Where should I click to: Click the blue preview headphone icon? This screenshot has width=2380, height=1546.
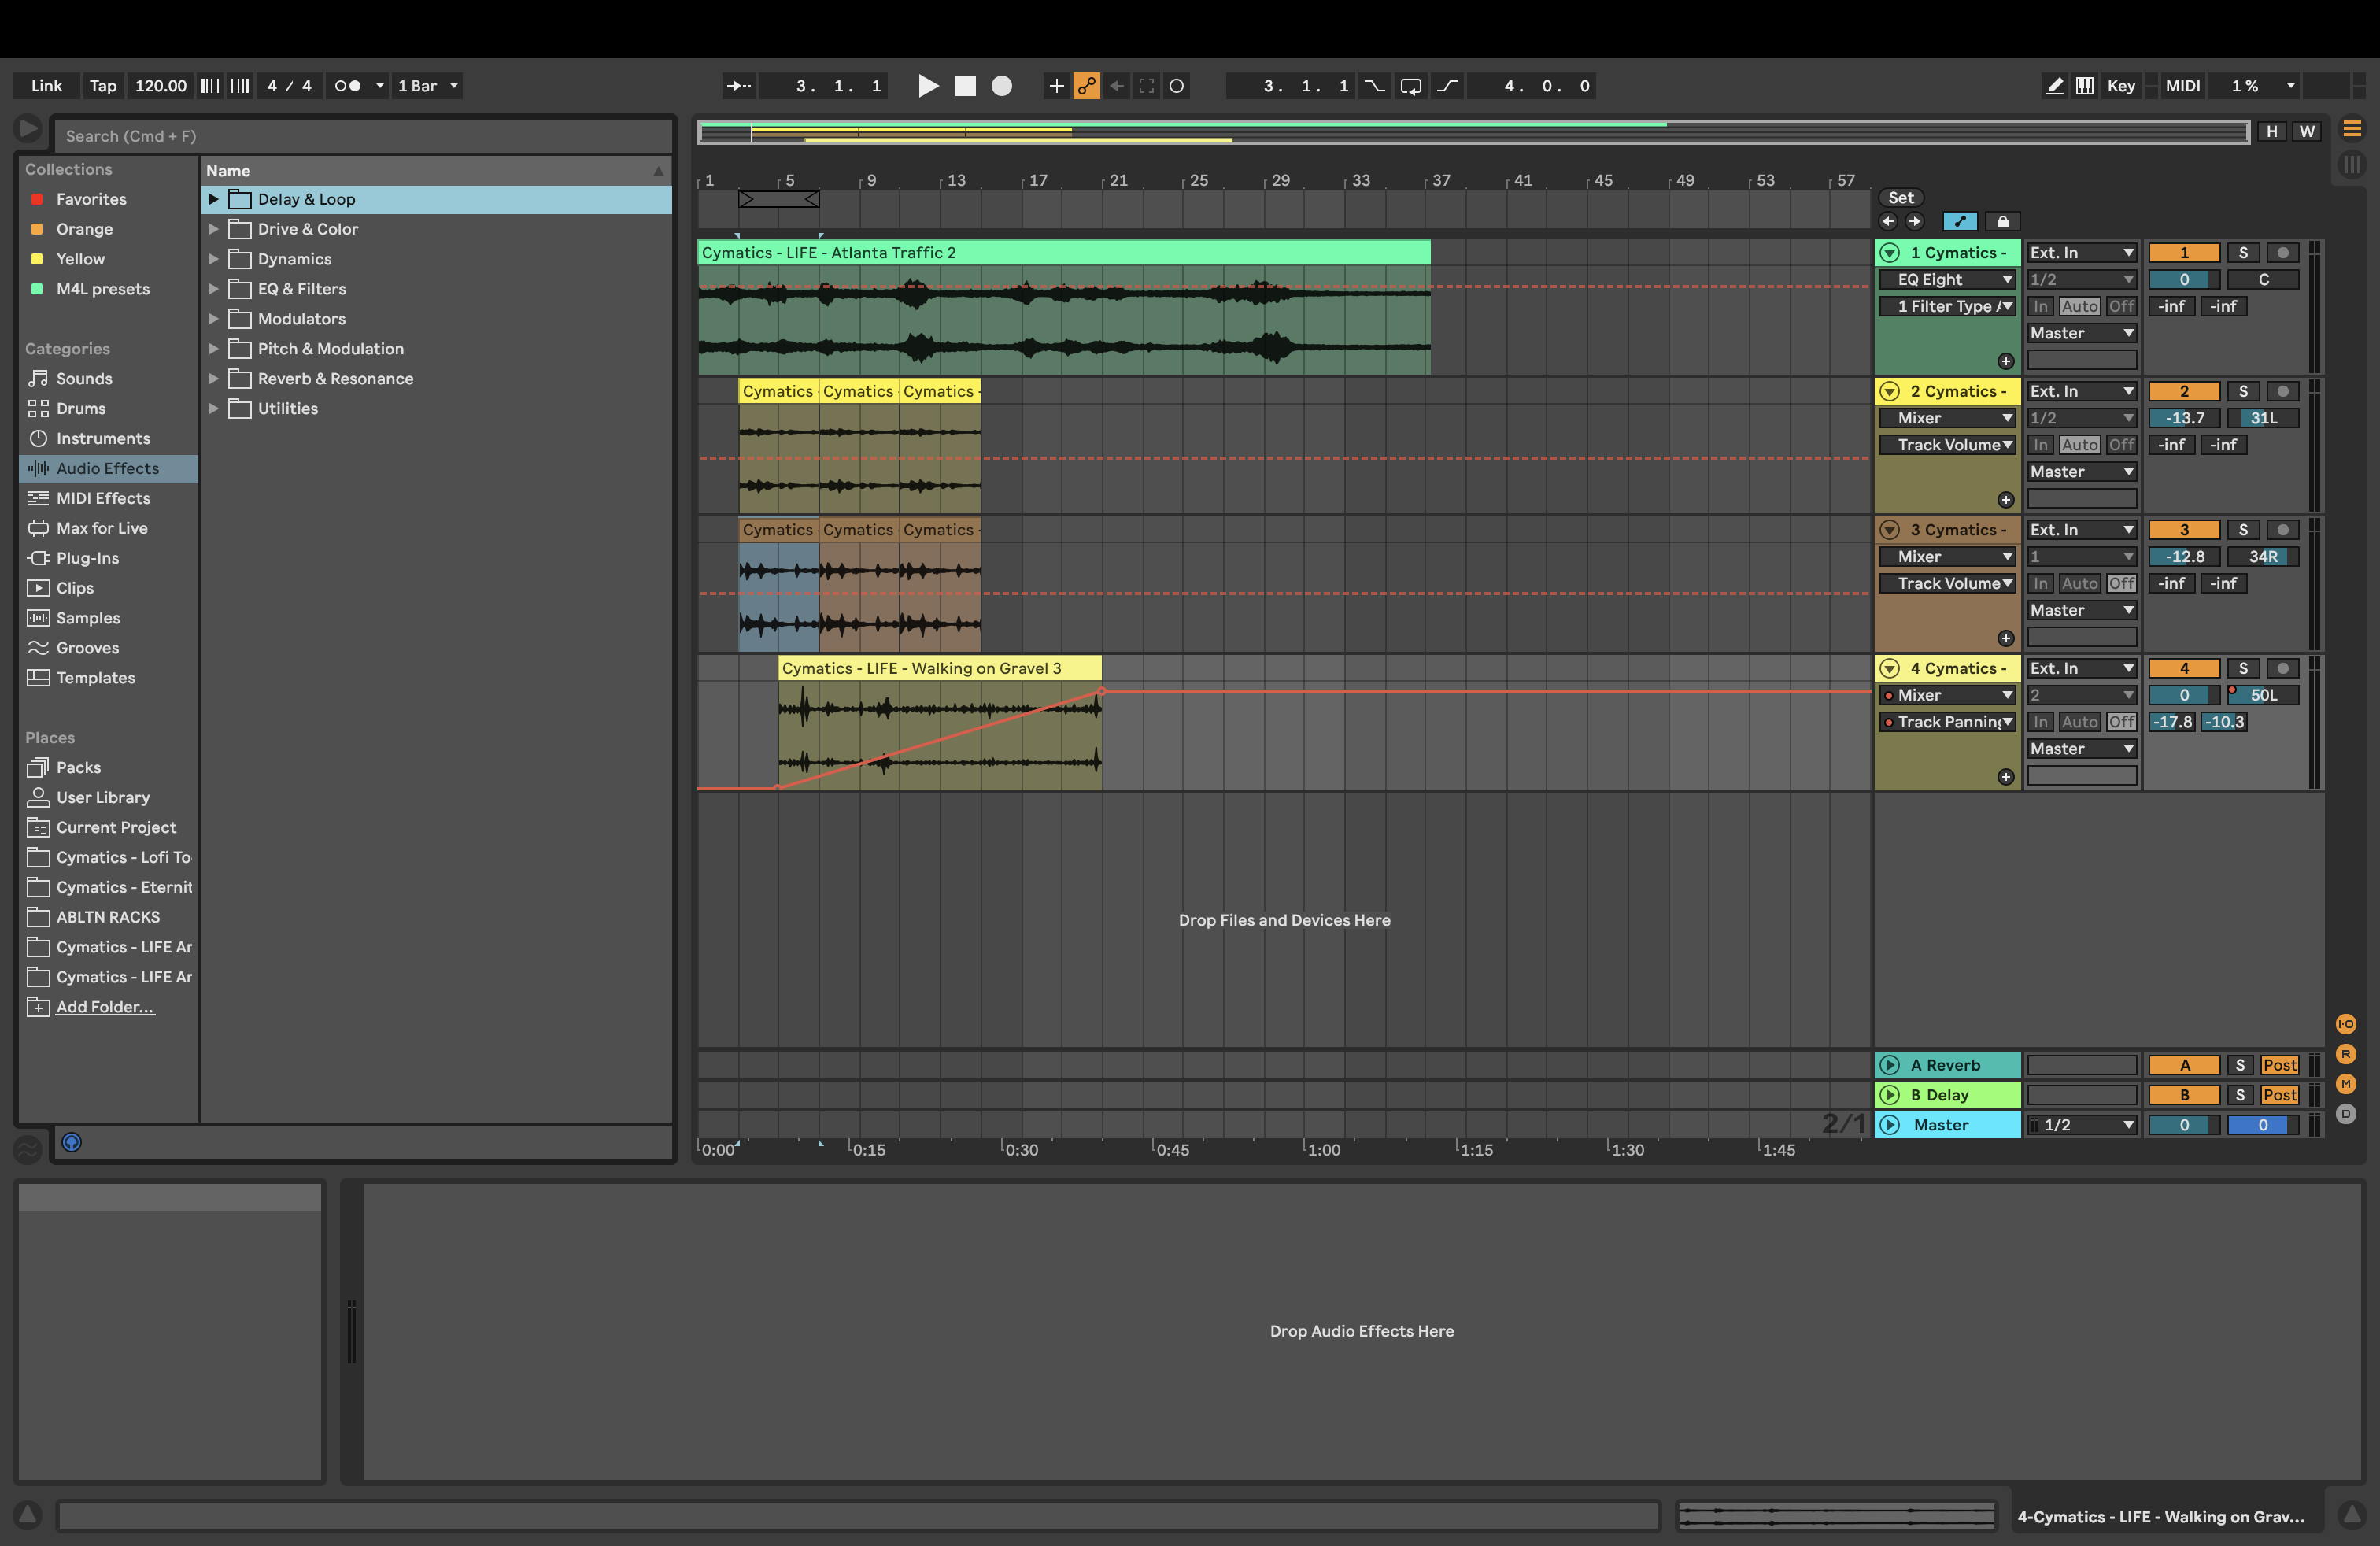click(72, 1142)
